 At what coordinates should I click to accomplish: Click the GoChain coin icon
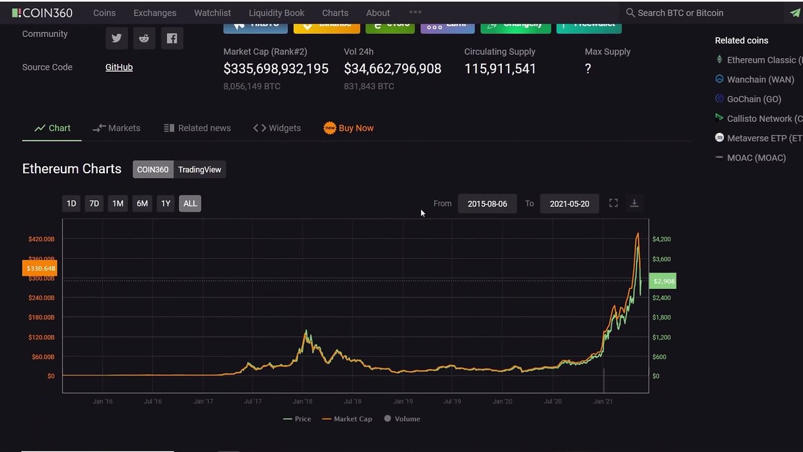[720, 99]
